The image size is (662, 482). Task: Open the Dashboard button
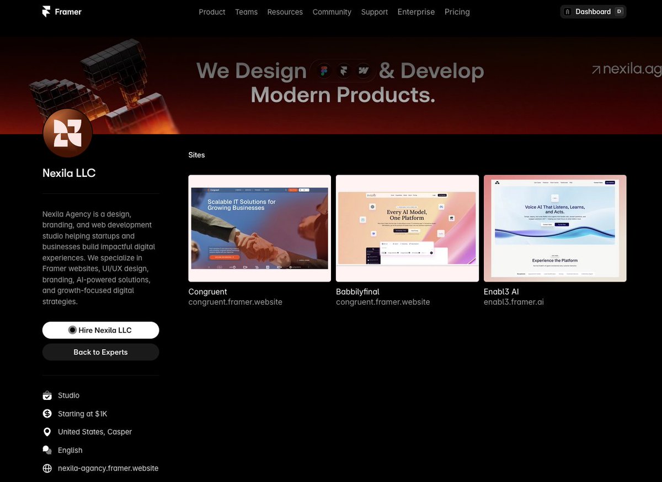coord(593,12)
